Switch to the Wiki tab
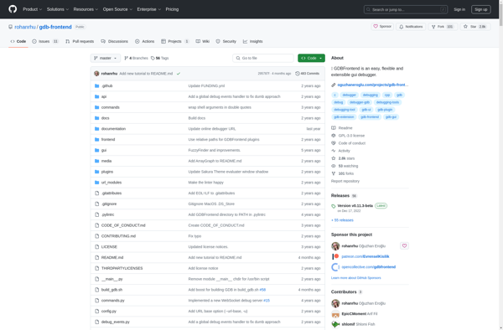This screenshot has width=503, height=330. pyautogui.click(x=202, y=41)
